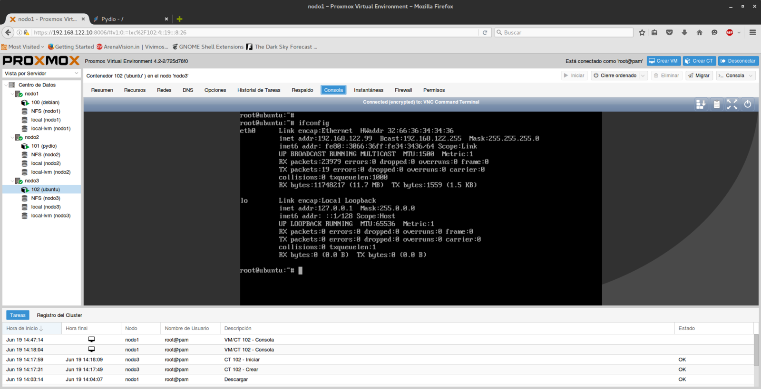The image size is (761, 389).
Task: Click the console icon in 14:18:04 task row
Action: tap(91, 350)
